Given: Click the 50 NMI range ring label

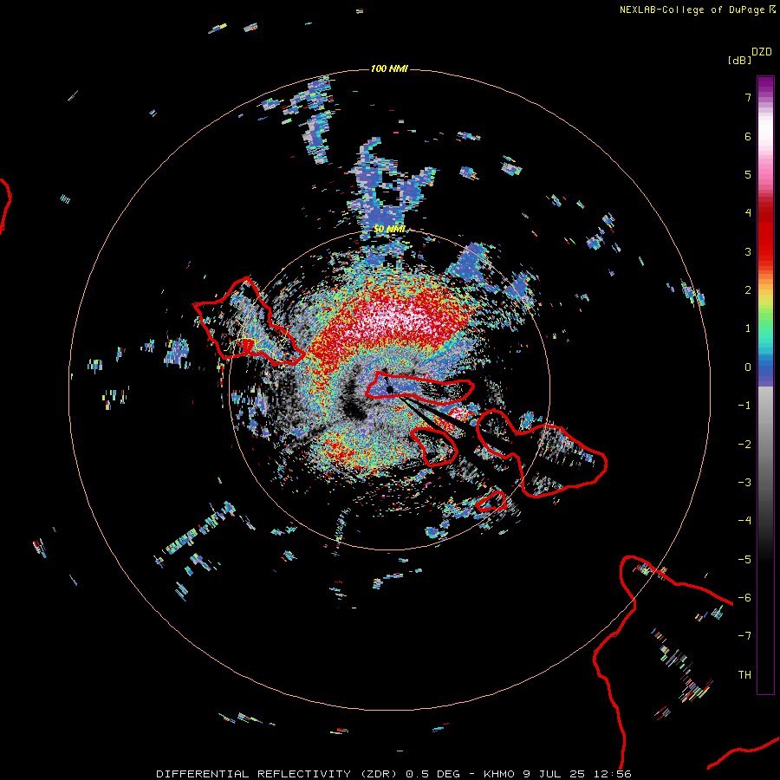Looking at the screenshot, I should (x=389, y=229).
